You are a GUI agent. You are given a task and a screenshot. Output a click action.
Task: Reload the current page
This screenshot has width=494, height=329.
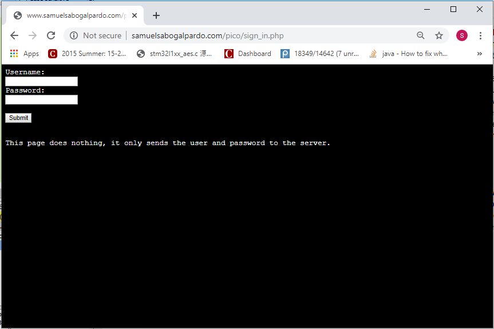point(51,35)
